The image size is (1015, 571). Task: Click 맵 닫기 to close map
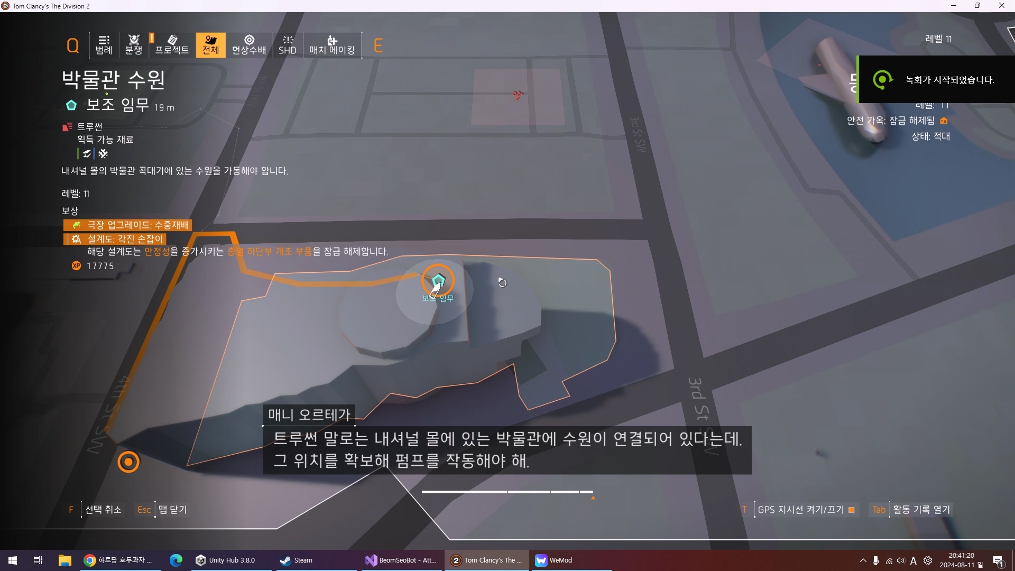pos(172,510)
